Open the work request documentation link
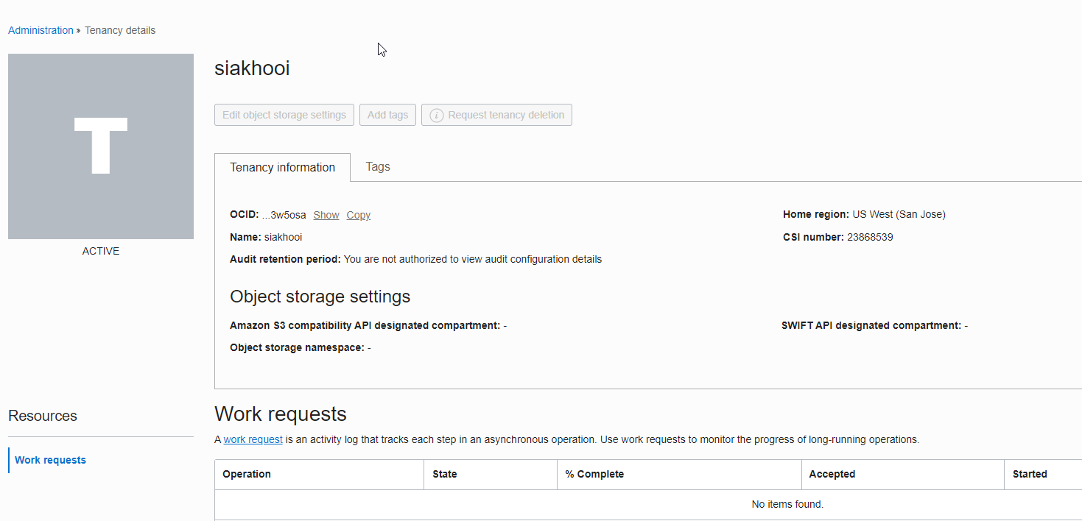This screenshot has height=521, width=1082. click(x=253, y=439)
